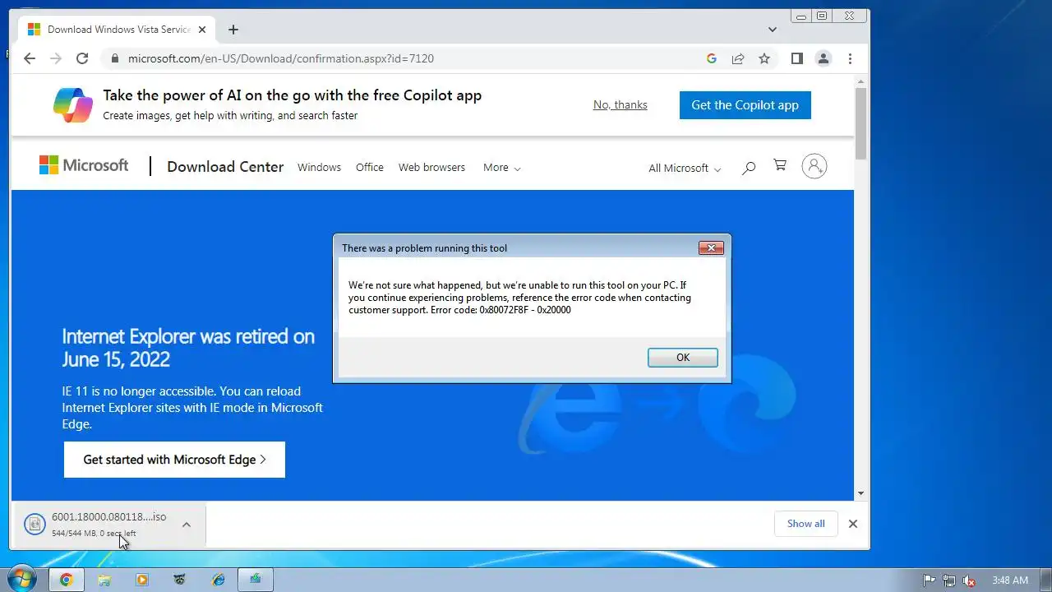Image resolution: width=1052 pixels, height=592 pixels.
Task: Click the browser Forward arrow
Action: pos(56,58)
